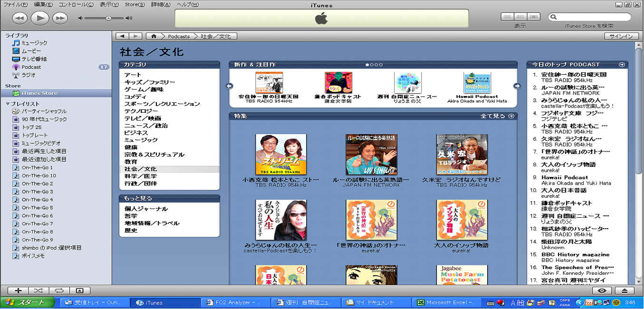644x309 pixels.
Task: Switch to album grouped view
Action: click(521, 17)
